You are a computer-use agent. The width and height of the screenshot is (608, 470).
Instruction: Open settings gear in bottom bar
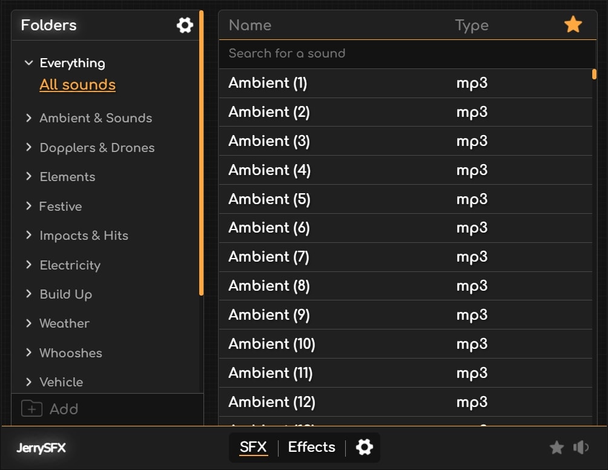point(364,448)
